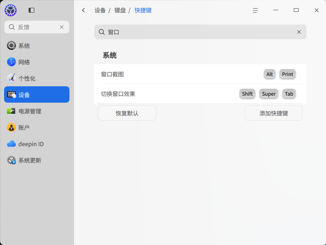
Task: Clear the shortcut search text '窗口'
Action: (x=299, y=32)
